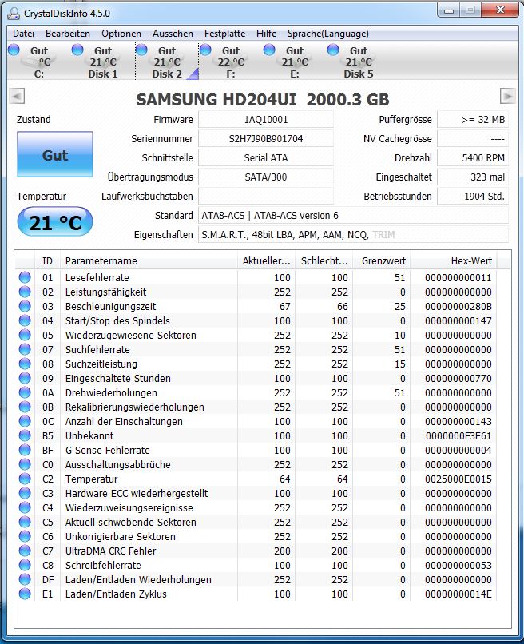524x644 pixels.
Task: Click the Standard ATA8-ACS version field
Action: 353,215
